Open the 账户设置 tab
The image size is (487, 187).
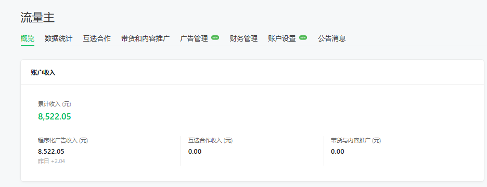281,39
